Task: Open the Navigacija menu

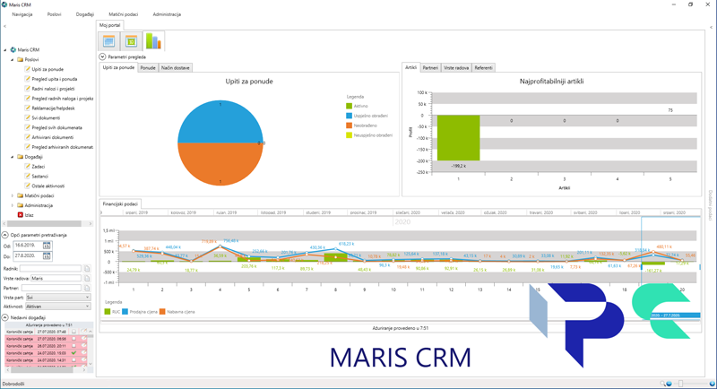Action: pyautogui.click(x=22, y=14)
